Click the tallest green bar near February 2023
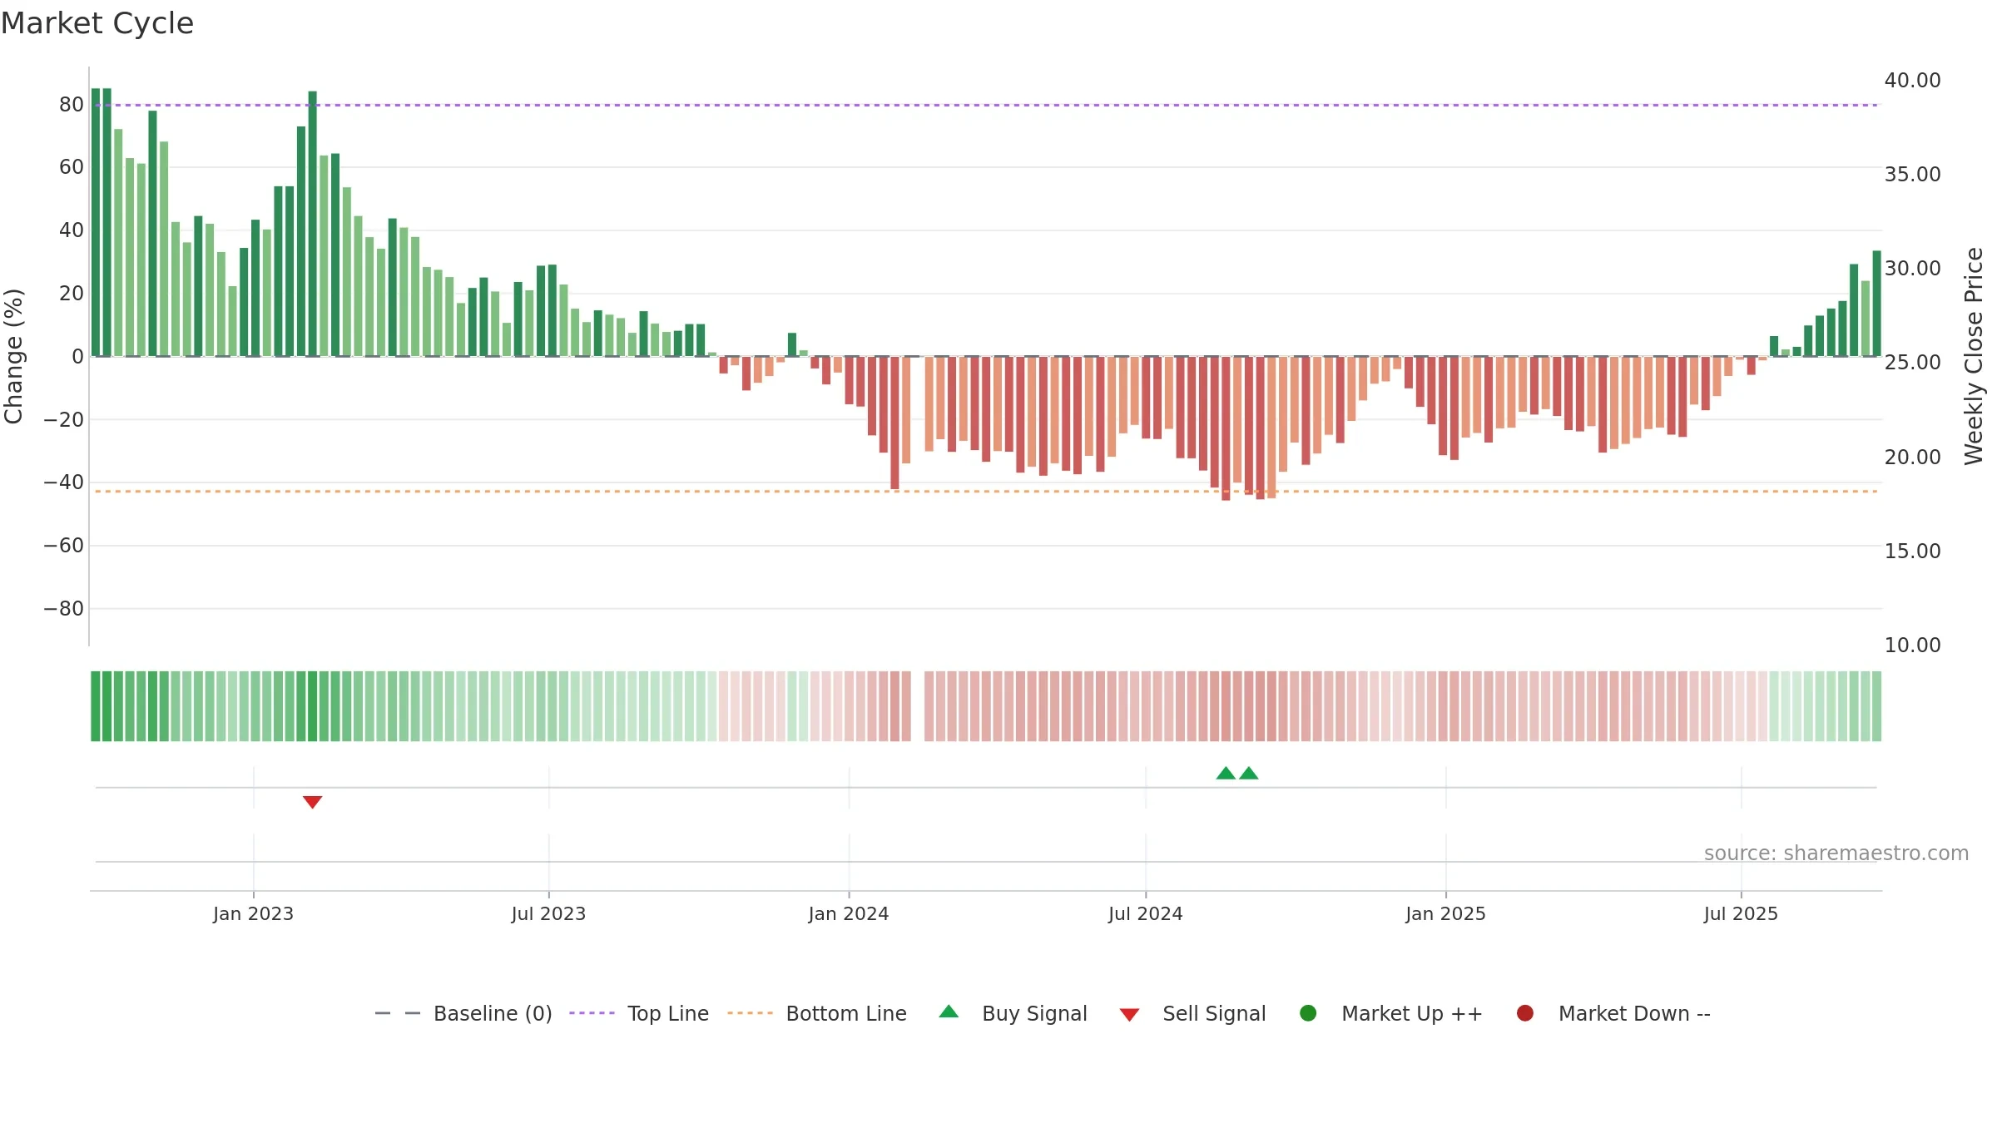This screenshot has width=1997, height=1123. tap(312, 224)
